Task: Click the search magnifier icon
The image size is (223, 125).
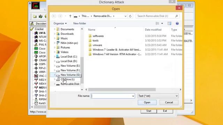Action: coord(177,16)
